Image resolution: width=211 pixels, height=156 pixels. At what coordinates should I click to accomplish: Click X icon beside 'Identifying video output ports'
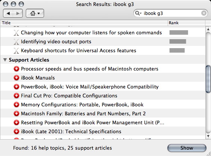(16, 42)
